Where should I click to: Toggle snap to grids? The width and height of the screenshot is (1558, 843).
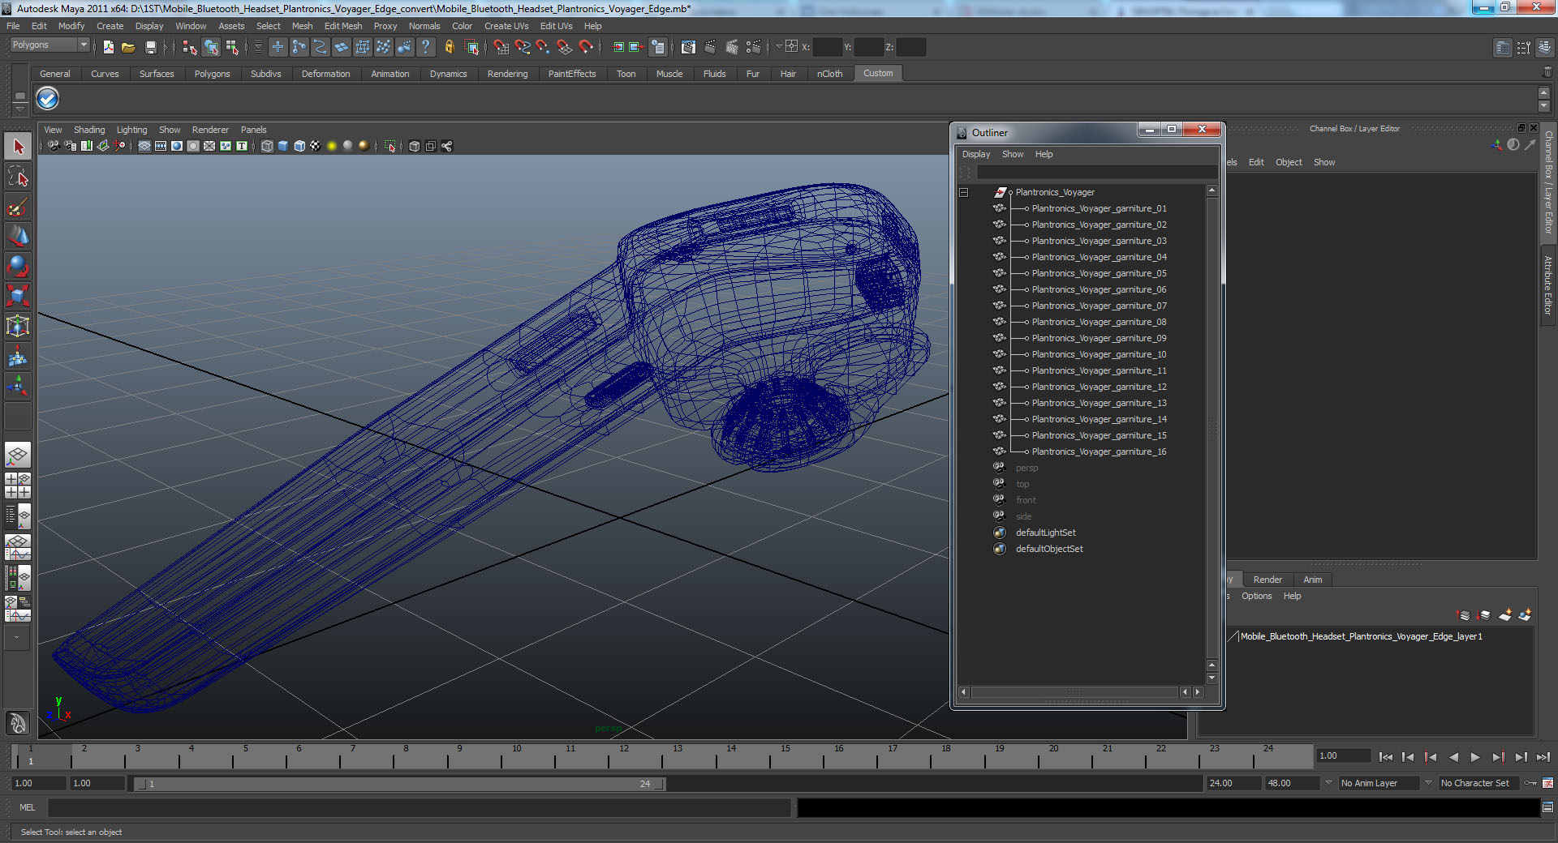[501, 47]
